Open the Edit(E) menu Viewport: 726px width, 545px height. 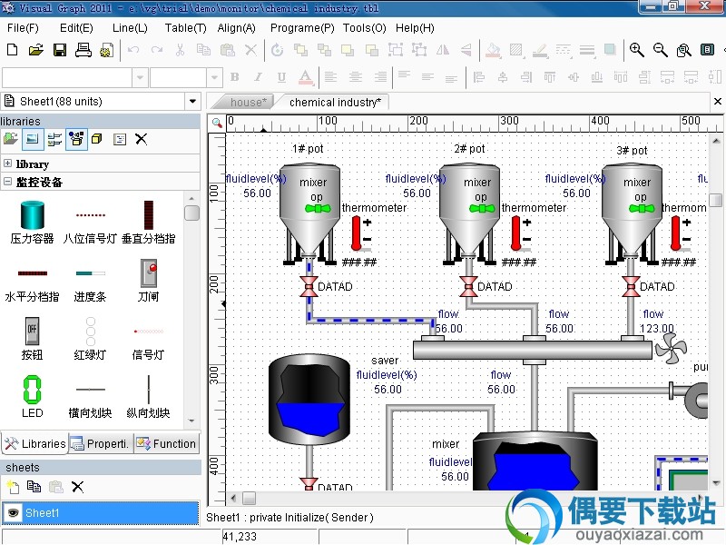click(76, 28)
